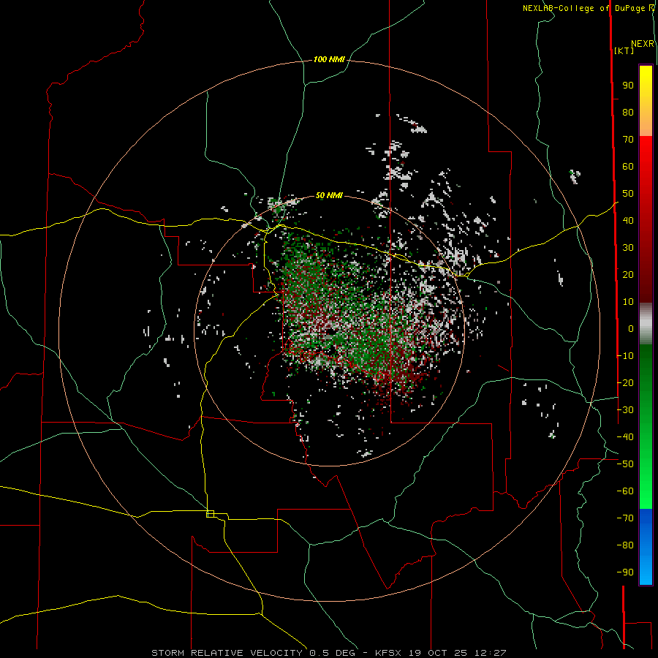
Task: Click the 12:27 time stamp
Action: [x=490, y=653]
